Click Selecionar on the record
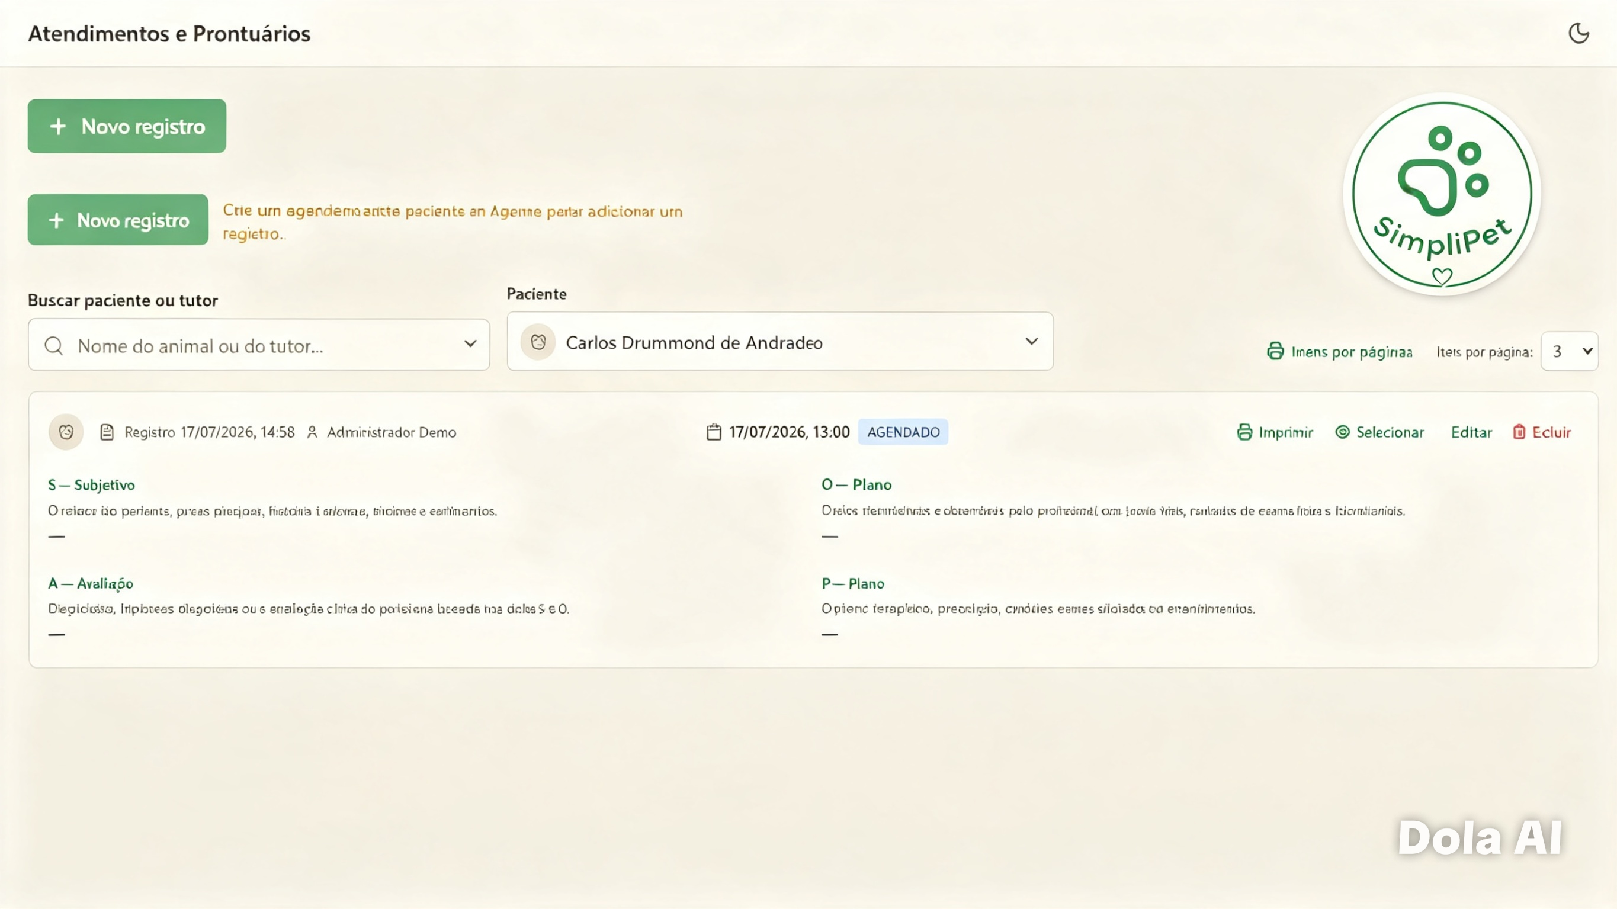Viewport: 1617px width, 909px height. pyautogui.click(x=1379, y=432)
